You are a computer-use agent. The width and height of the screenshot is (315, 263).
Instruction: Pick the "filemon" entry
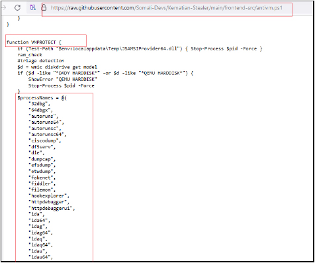click(x=42, y=189)
